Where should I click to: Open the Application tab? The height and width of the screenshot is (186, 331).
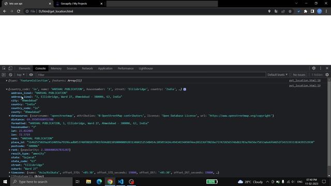105,68
